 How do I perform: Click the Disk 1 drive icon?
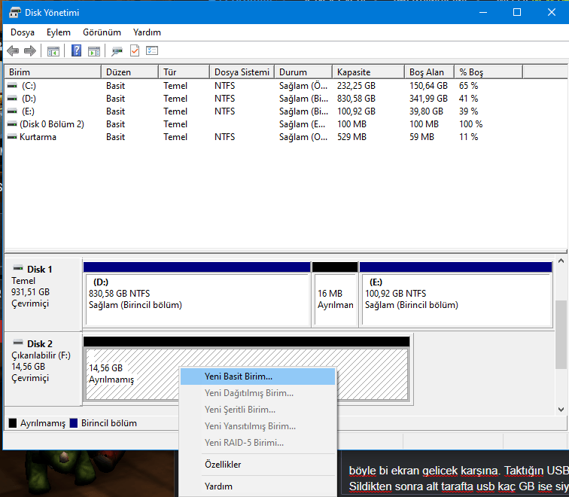coord(18,268)
